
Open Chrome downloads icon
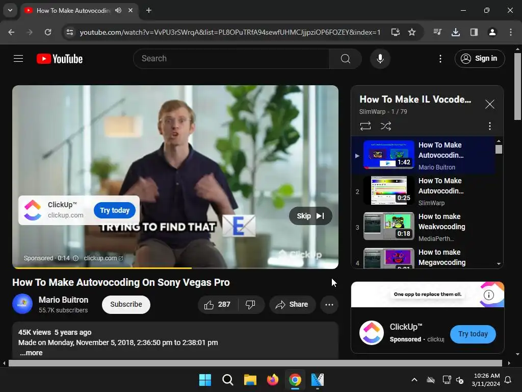[455, 32]
